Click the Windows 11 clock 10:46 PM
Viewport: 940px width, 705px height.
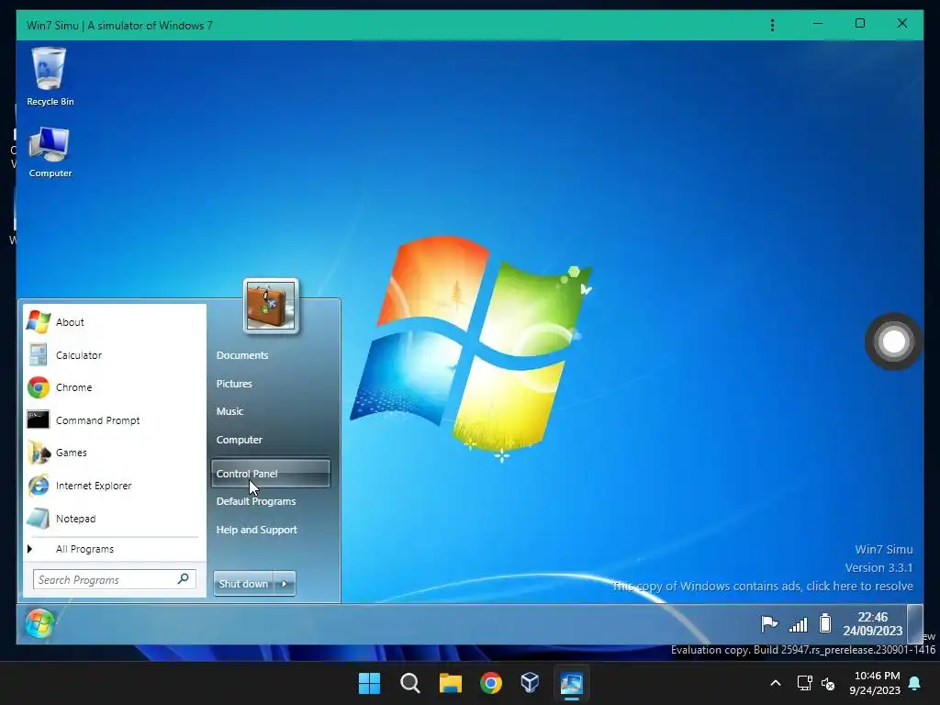coord(875,683)
